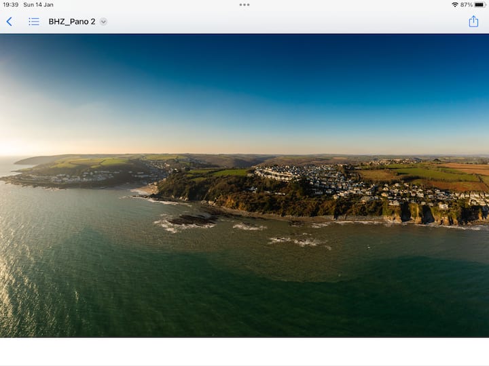Viewport: 489px width, 366px height.
Task: Tap the sun glare on the water
Action: pyautogui.click(x=20, y=271)
